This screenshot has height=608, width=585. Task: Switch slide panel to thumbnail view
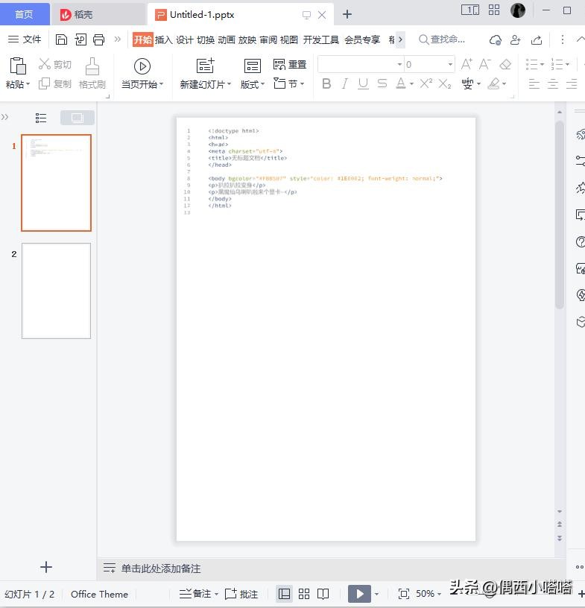pyautogui.click(x=78, y=118)
